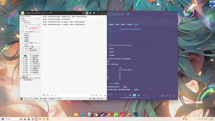This screenshot has width=215, height=121.
Task: Switch to the second visible settings tab in player
Action: click(117, 24)
